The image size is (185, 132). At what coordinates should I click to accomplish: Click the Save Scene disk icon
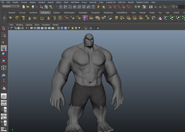[x=33, y=7]
